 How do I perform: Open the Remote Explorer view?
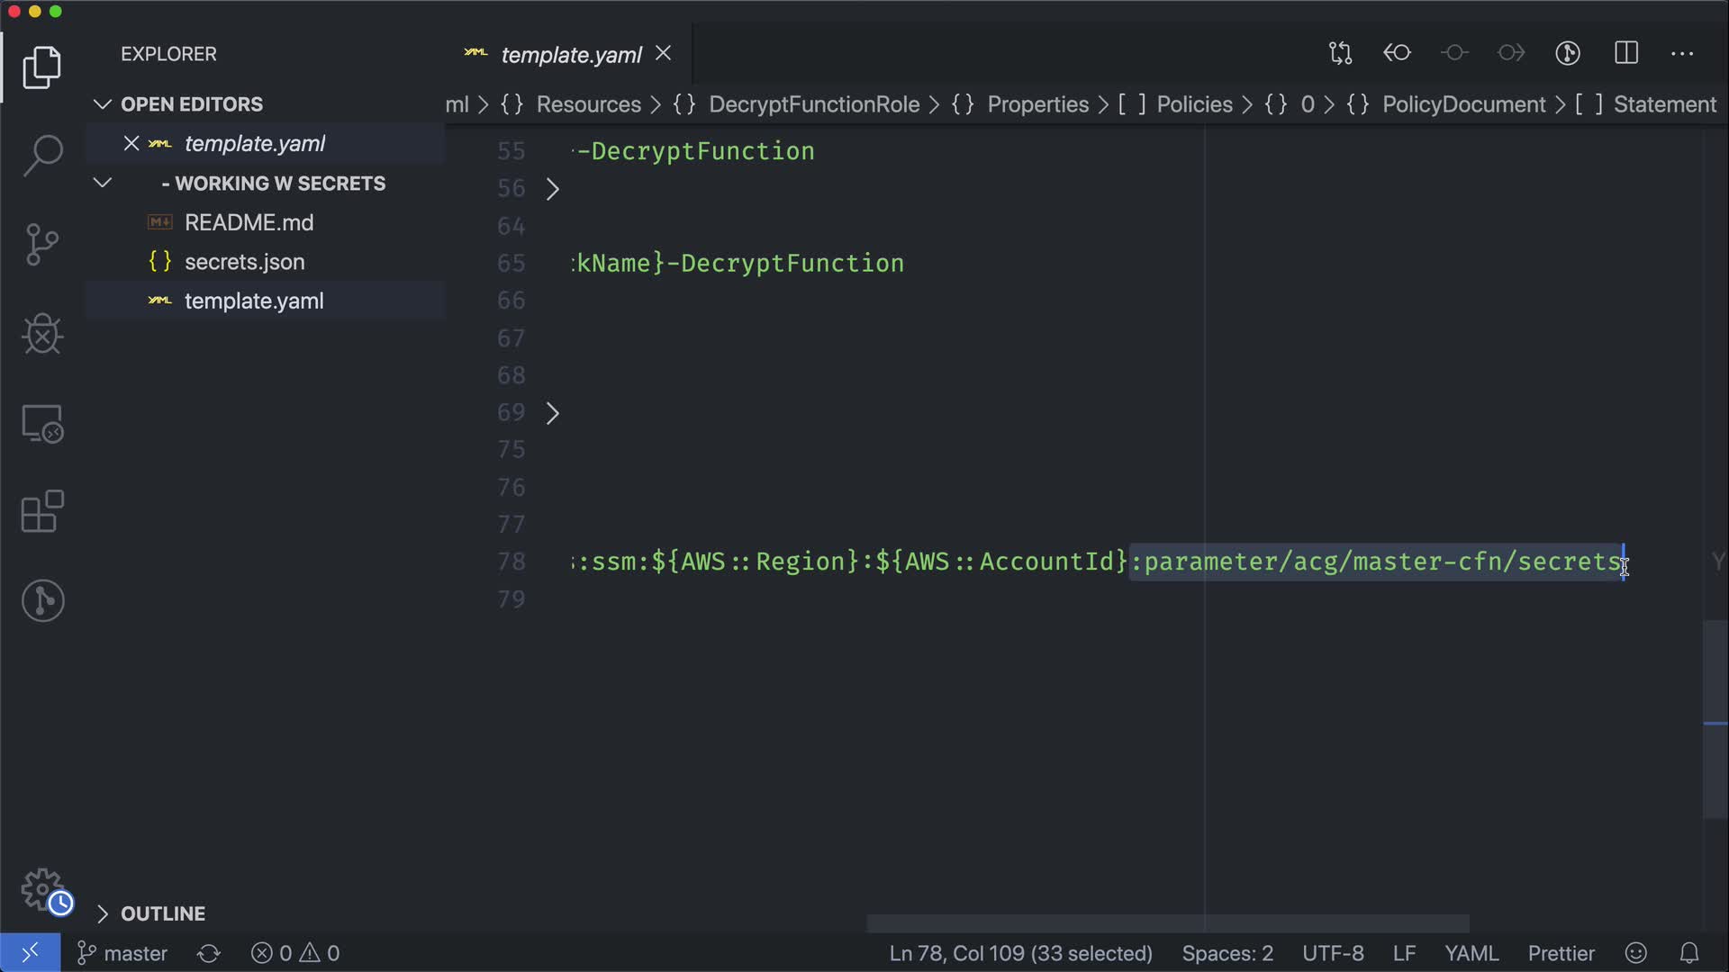click(42, 423)
